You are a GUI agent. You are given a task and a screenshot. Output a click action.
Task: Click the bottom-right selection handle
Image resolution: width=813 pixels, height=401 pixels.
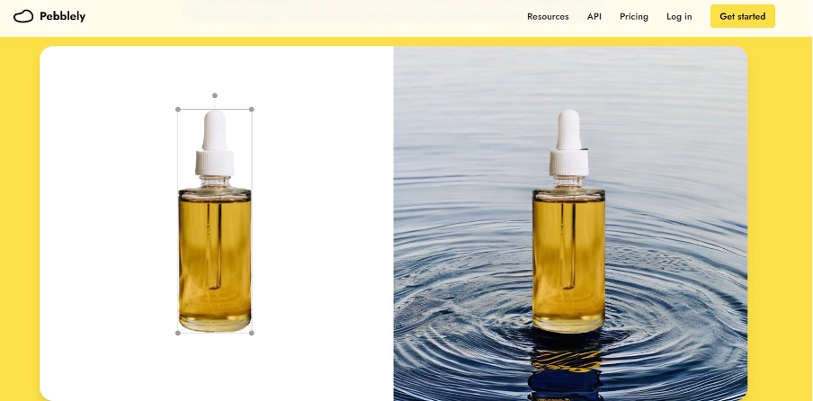point(252,334)
